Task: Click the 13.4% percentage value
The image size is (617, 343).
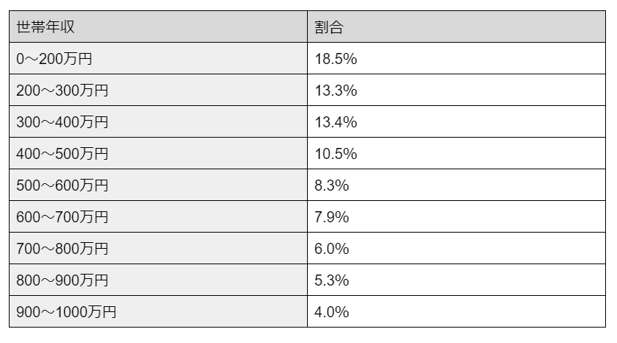Action: [x=335, y=122]
